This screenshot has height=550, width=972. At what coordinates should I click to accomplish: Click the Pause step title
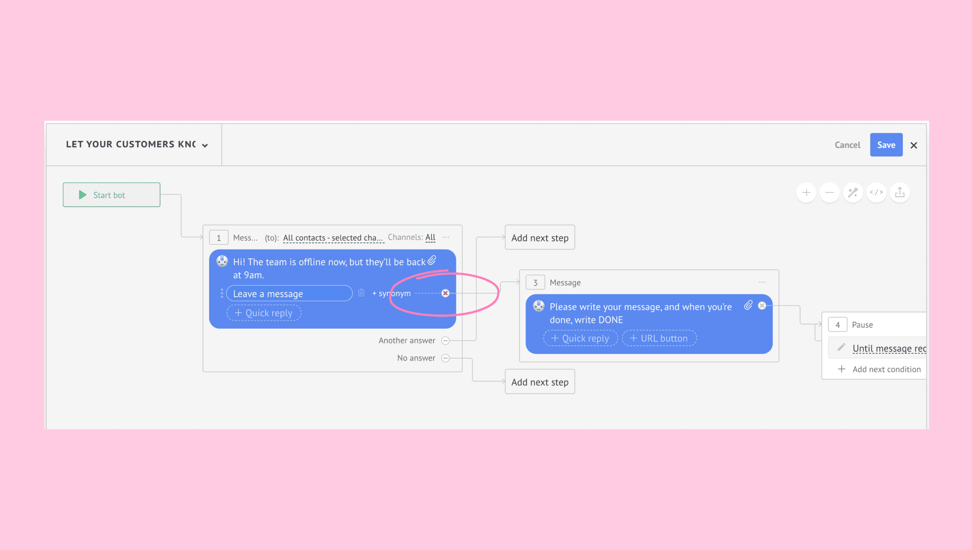click(x=862, y=325)
